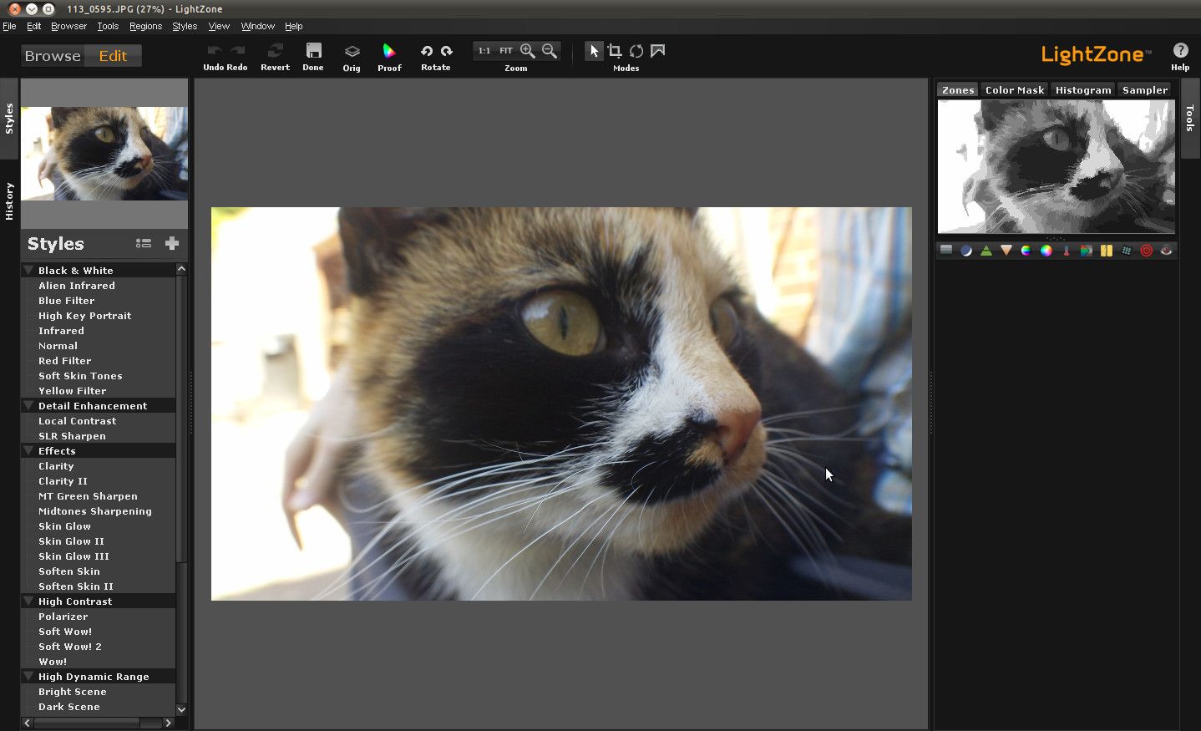Click the plus icon to add a style
This screenshot has width=1201, height=731.
point(172,243)
